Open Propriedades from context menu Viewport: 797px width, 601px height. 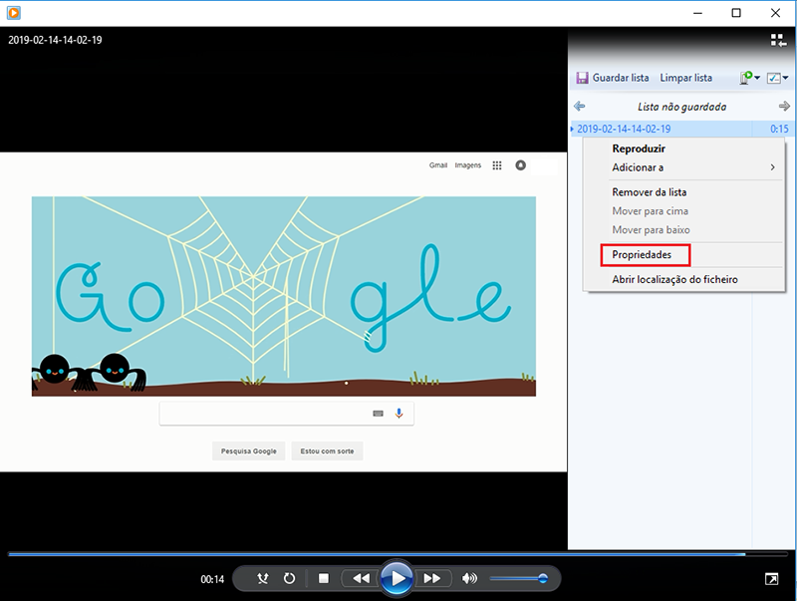682,255
